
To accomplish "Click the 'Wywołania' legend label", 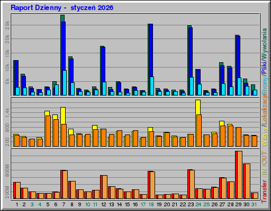I will pyautogui.click(x=264, y=44).
